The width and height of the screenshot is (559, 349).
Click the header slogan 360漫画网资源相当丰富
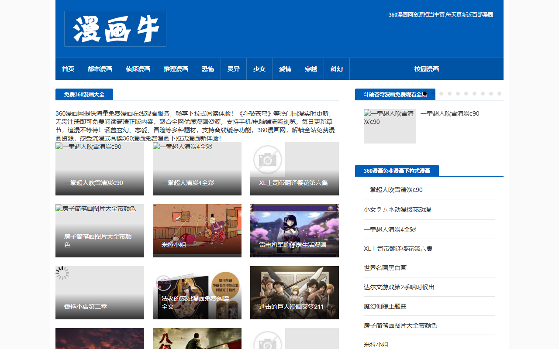point(441,15)
